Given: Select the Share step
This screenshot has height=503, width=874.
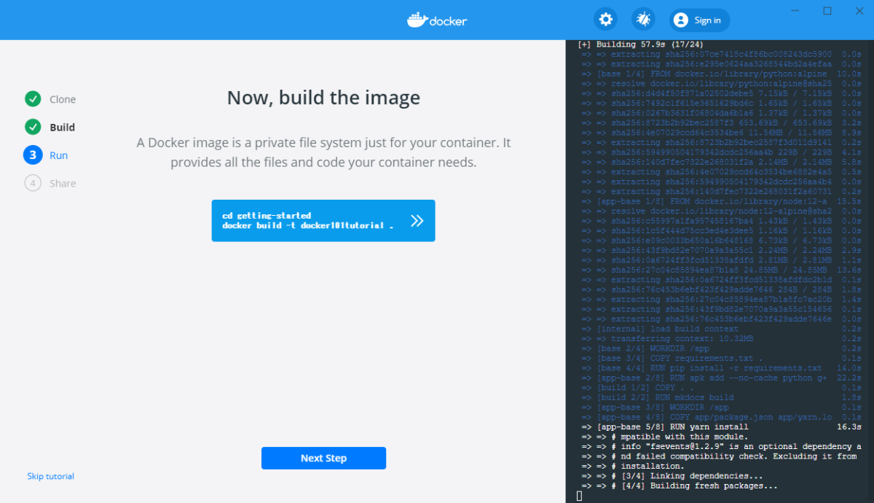Looking at the screenshot, I should coord(63,183).
